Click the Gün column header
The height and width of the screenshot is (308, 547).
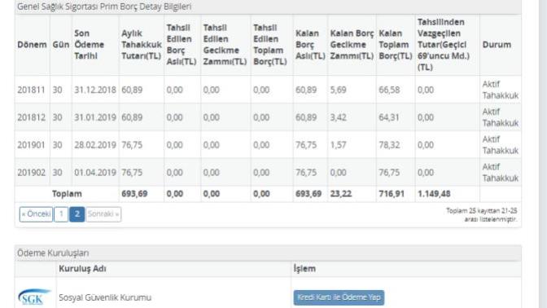pos(61,45)
